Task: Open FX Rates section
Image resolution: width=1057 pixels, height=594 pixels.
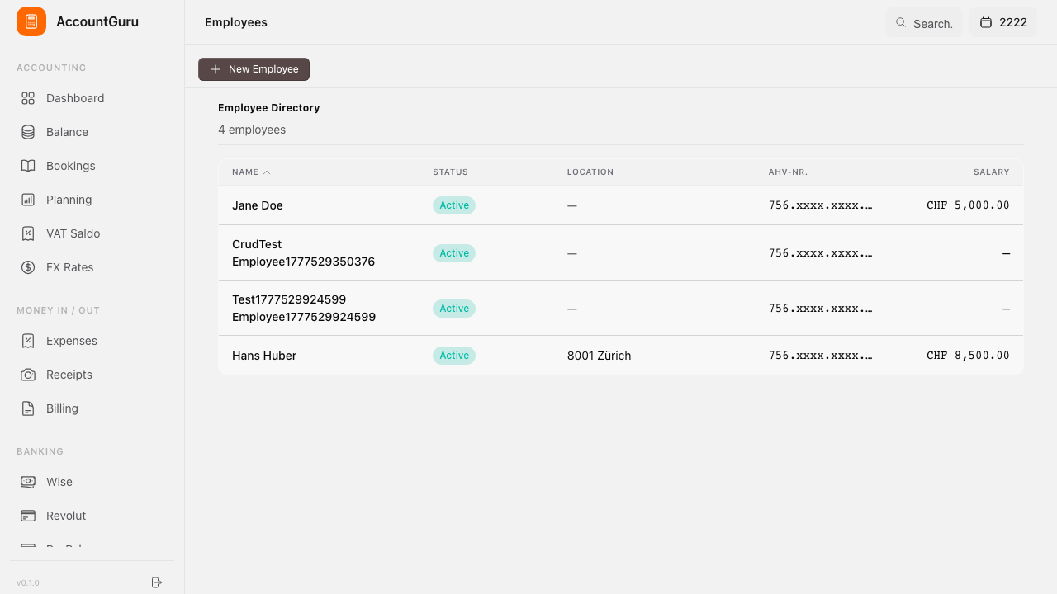Action: tap(92, 267)
